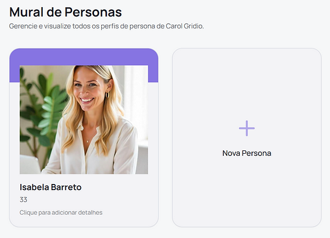Viewport: 330px width, 238px height.
Task: Click the 'Gerencie e visualize' subtitle text
Action: pos(107,26)
